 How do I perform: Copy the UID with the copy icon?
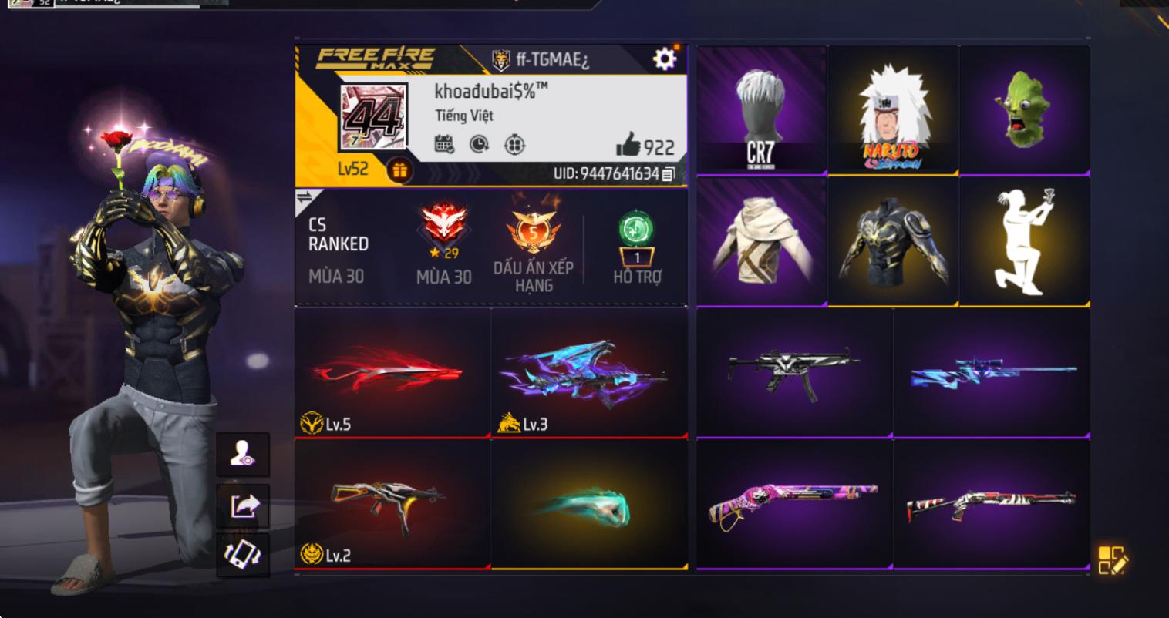coord(669,174)
